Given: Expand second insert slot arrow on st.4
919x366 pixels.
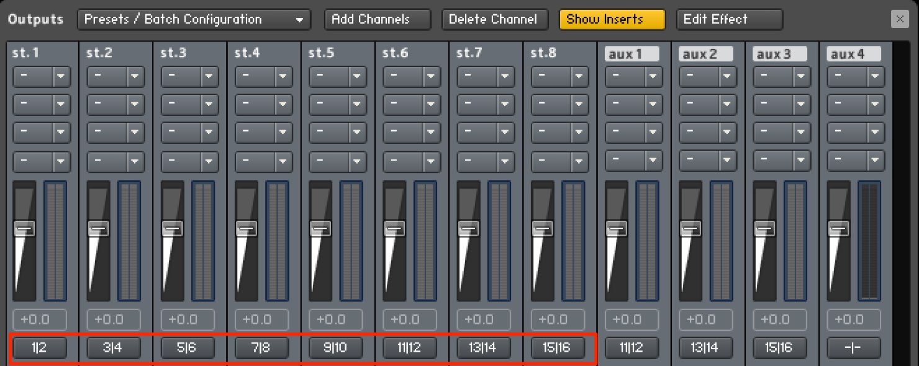Looking at the screenshot, I should coord(283,105).
